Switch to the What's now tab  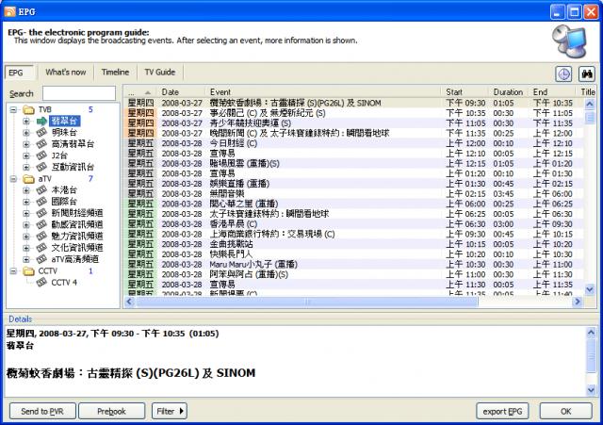[x=65, y=72]
